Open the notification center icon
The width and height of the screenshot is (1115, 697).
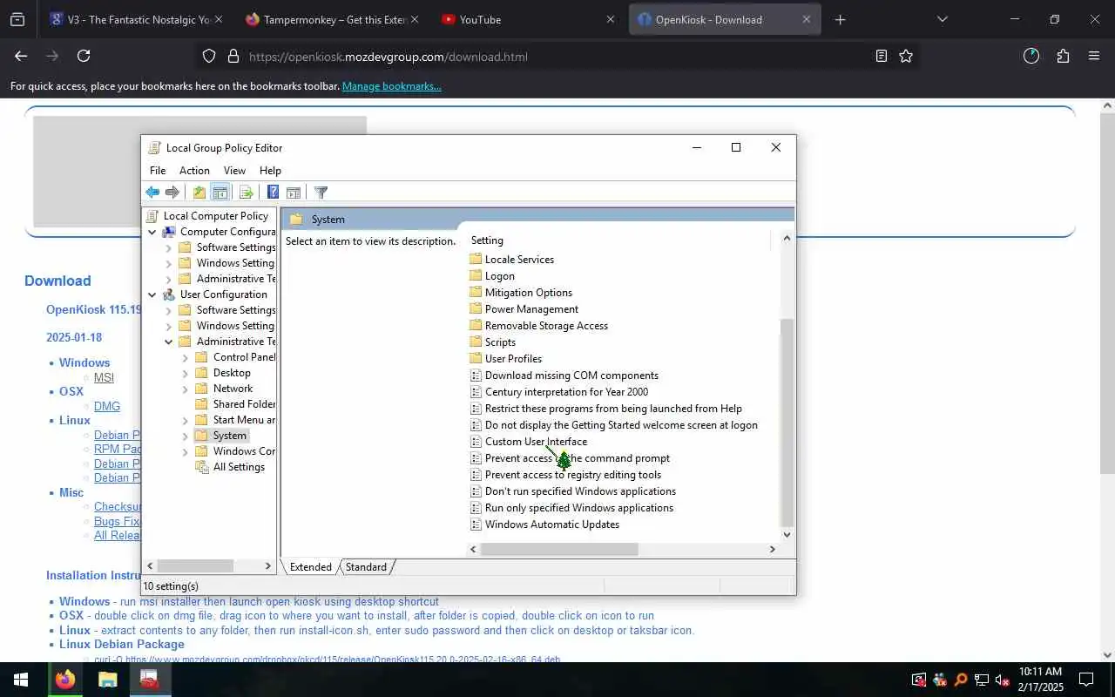click(x=1086, y=680)
